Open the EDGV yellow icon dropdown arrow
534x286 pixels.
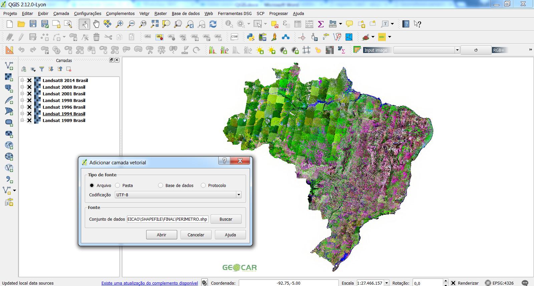[x=389, y=37]
